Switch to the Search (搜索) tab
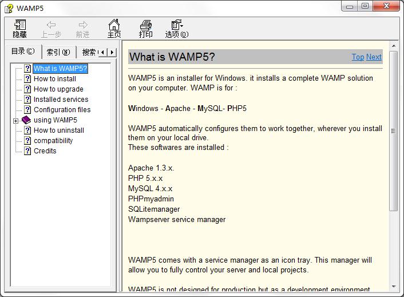The image size is (404, 297). (89, 52)
